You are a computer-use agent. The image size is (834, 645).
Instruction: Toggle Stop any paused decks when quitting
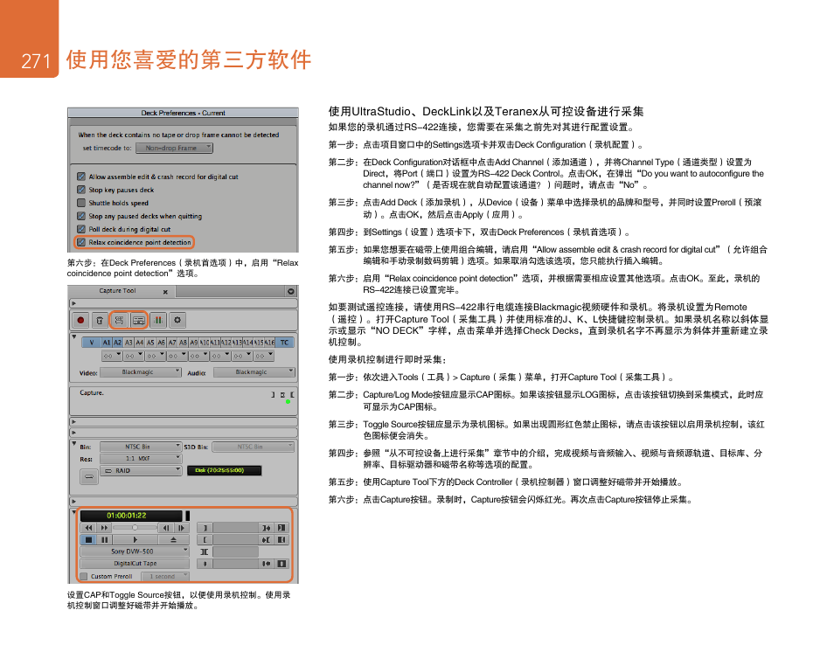pyautogui.click(x=81, y=216)
